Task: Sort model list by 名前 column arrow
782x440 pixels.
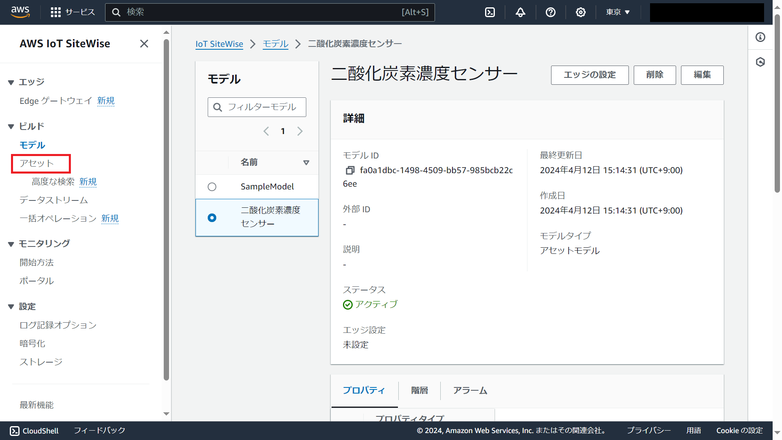Action: (306, 163)
